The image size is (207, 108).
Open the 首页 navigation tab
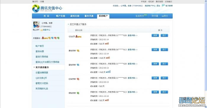tap(46, 16)
